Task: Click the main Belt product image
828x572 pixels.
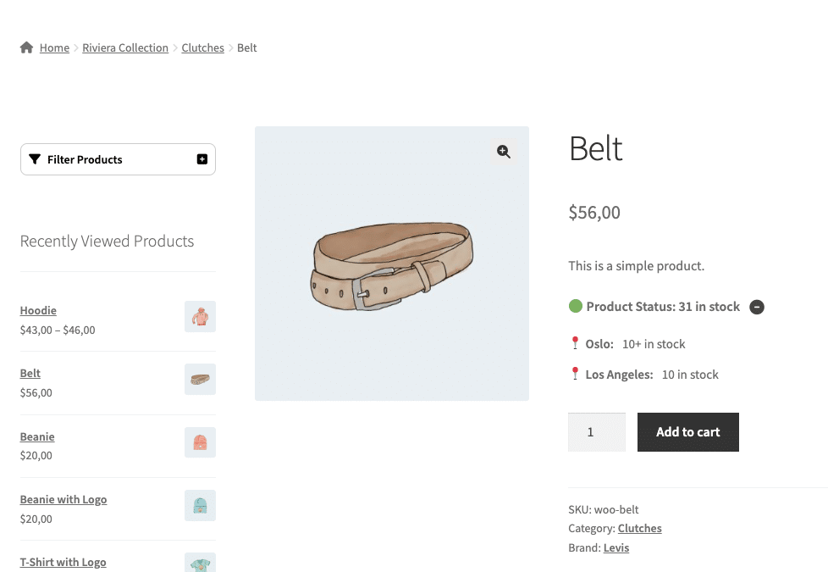Action: pos(391,264)
